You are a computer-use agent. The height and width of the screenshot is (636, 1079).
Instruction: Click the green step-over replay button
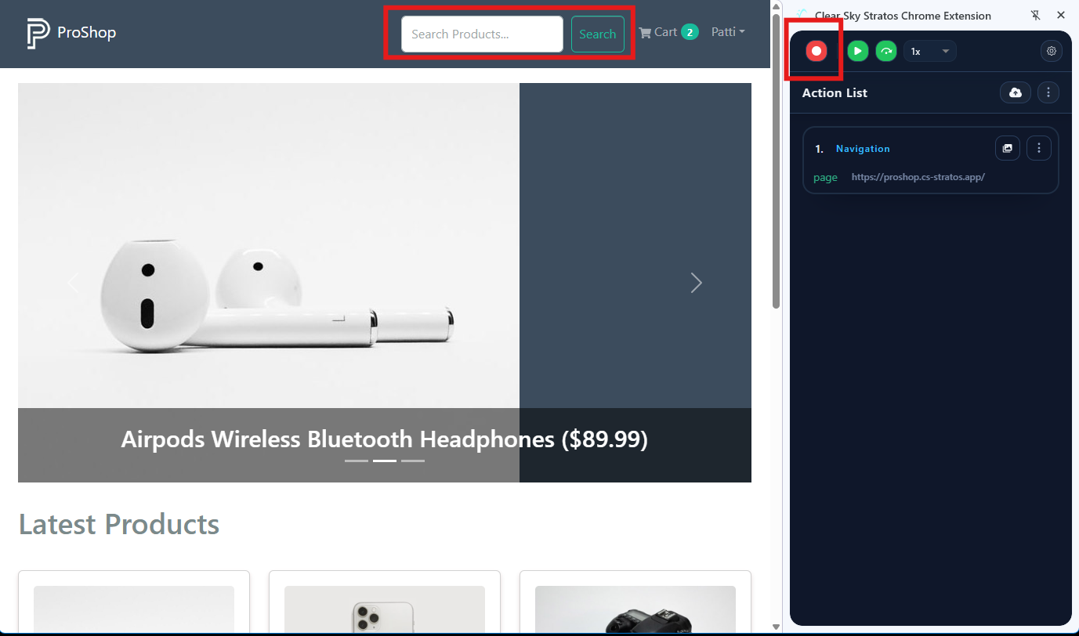coord(886,51)
